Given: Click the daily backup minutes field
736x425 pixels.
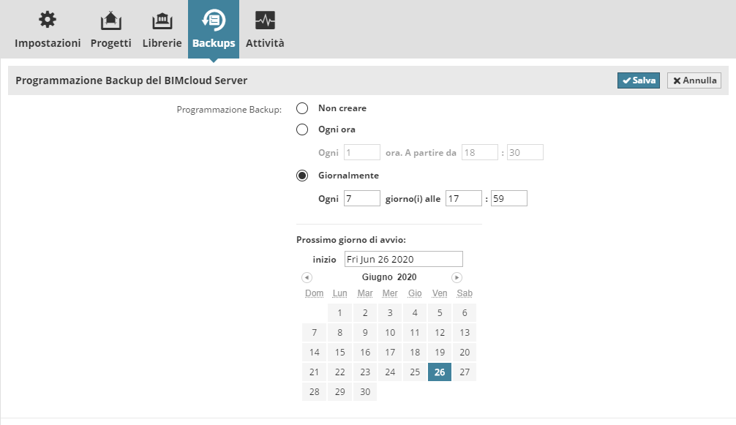Looking at the screenshot, I should tap(509, 198).
